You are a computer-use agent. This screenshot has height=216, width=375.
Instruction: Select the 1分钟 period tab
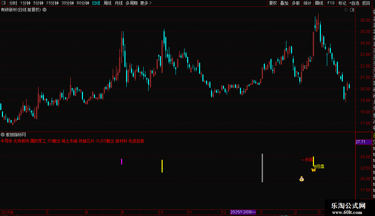tap(25, 3)
